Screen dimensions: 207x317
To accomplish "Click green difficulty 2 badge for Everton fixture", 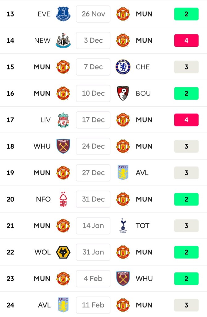I will coord(186,14).
